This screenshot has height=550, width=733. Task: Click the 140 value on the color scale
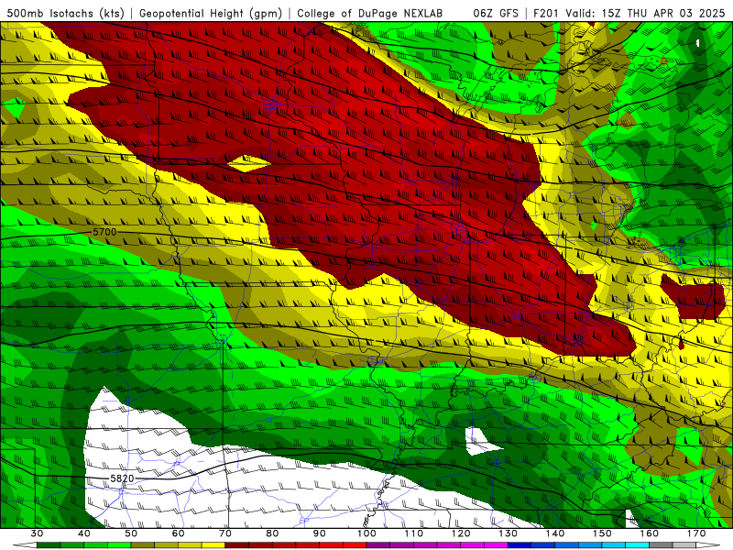pos(555,533)
